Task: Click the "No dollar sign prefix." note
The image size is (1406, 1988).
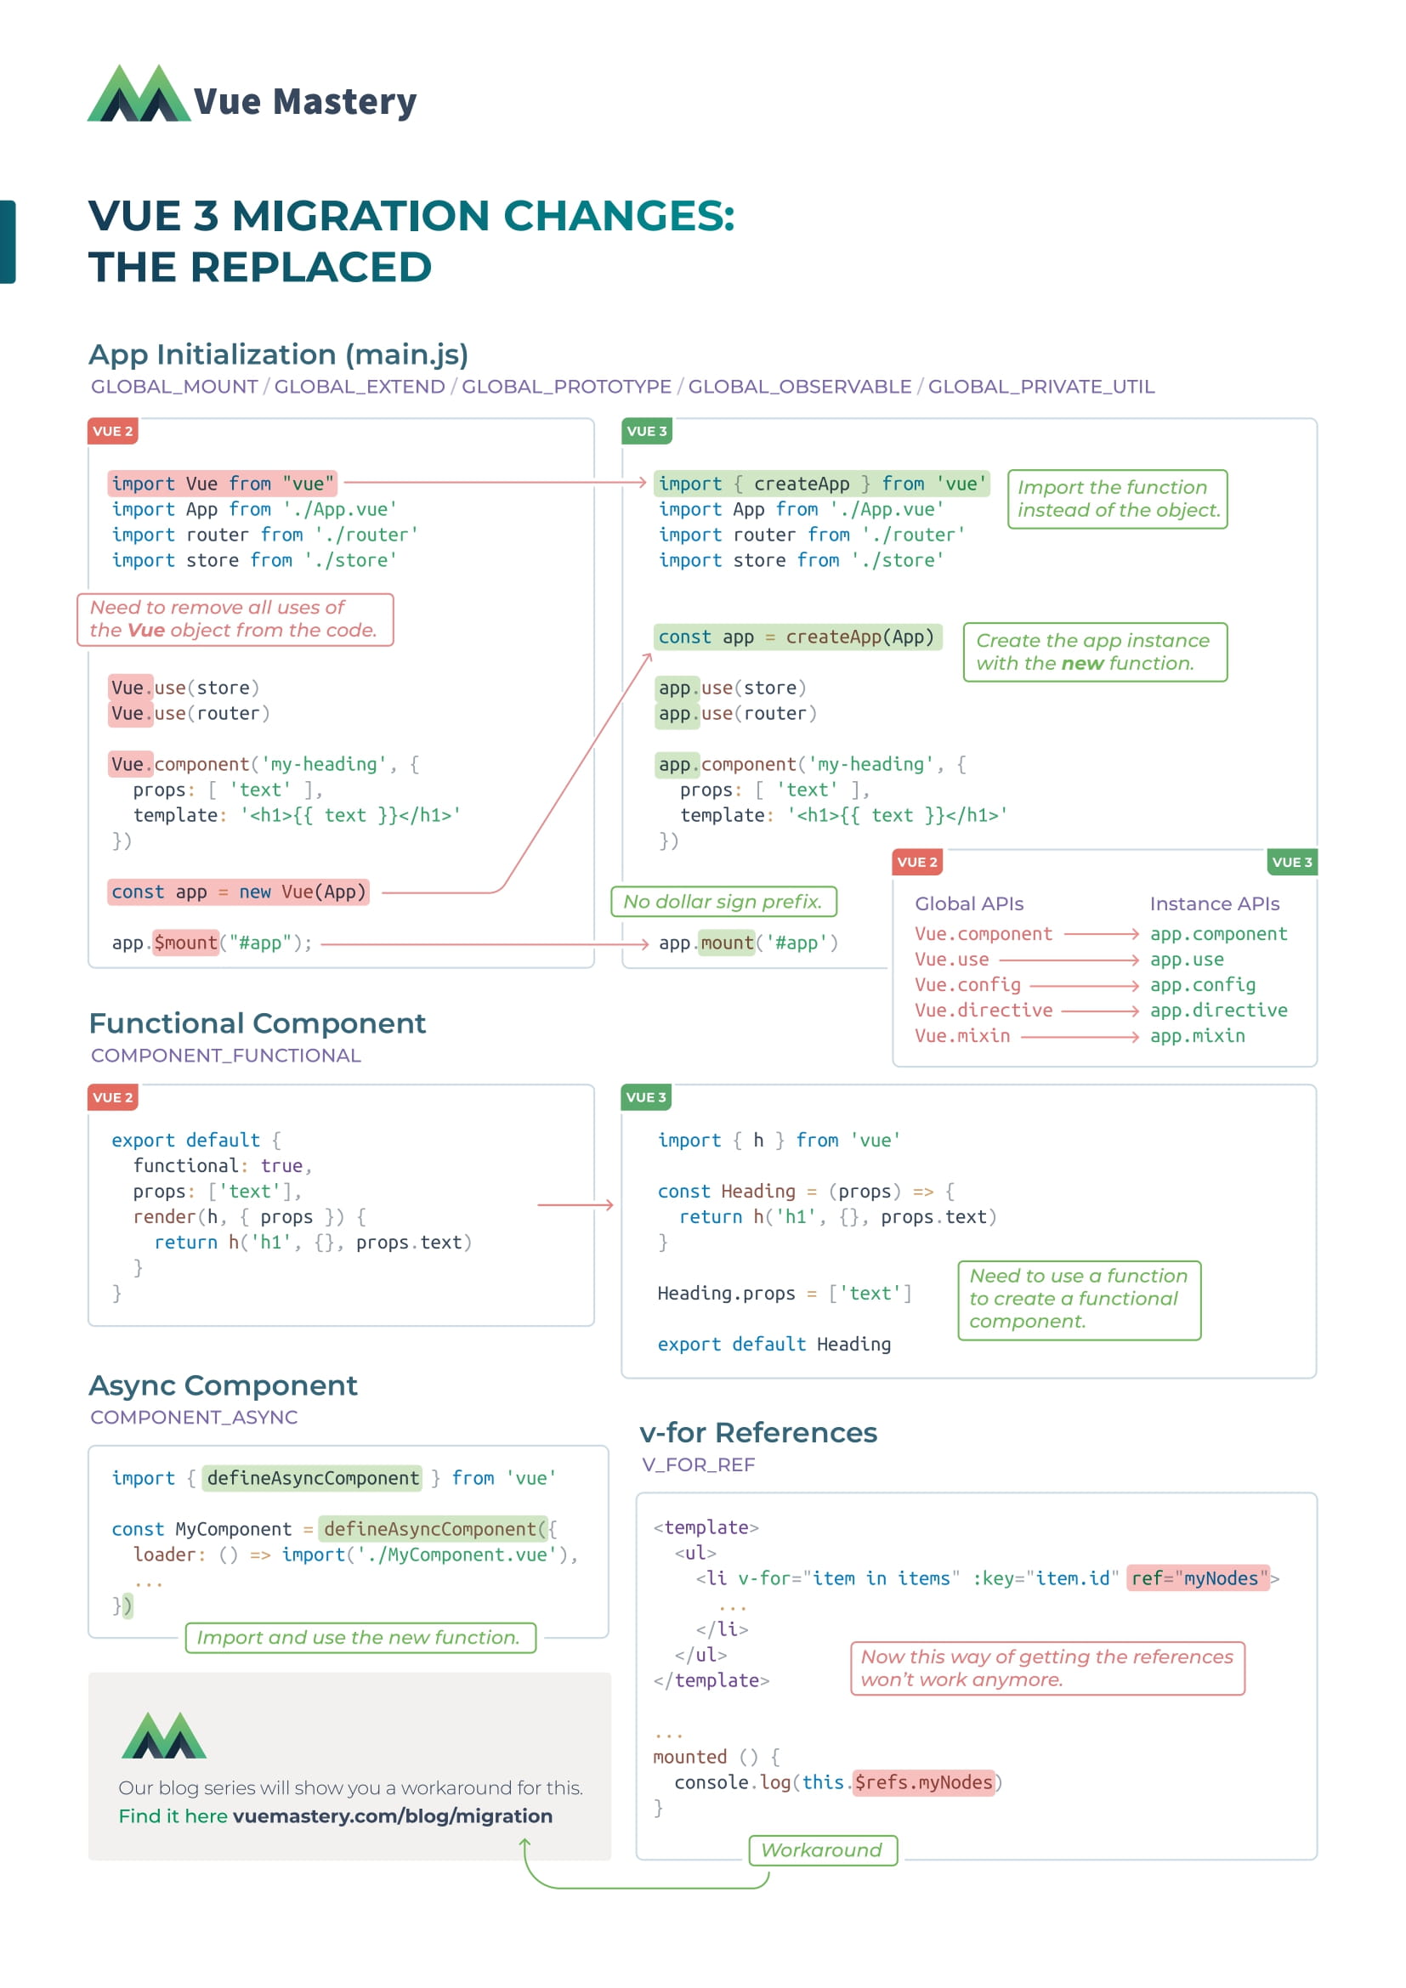Action: [x=723, y=901]
